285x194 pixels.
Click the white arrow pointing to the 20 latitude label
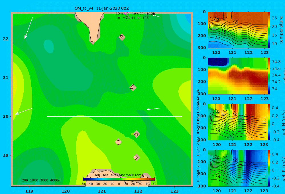[x=24, y=111]
